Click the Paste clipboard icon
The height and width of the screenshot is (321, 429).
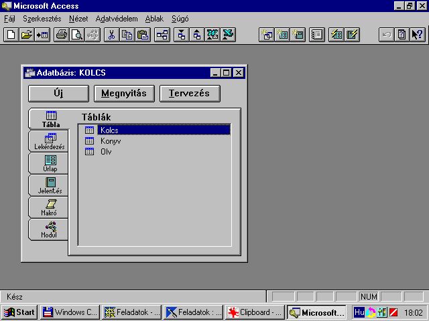click(143, 35)
